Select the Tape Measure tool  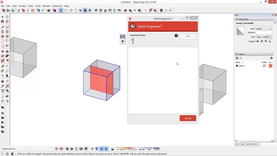[3, 66]
